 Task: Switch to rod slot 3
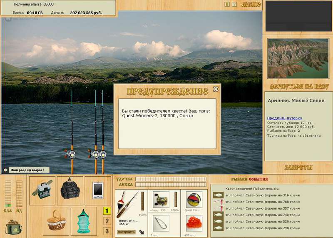pyautogui.click(x=107, y=231)
